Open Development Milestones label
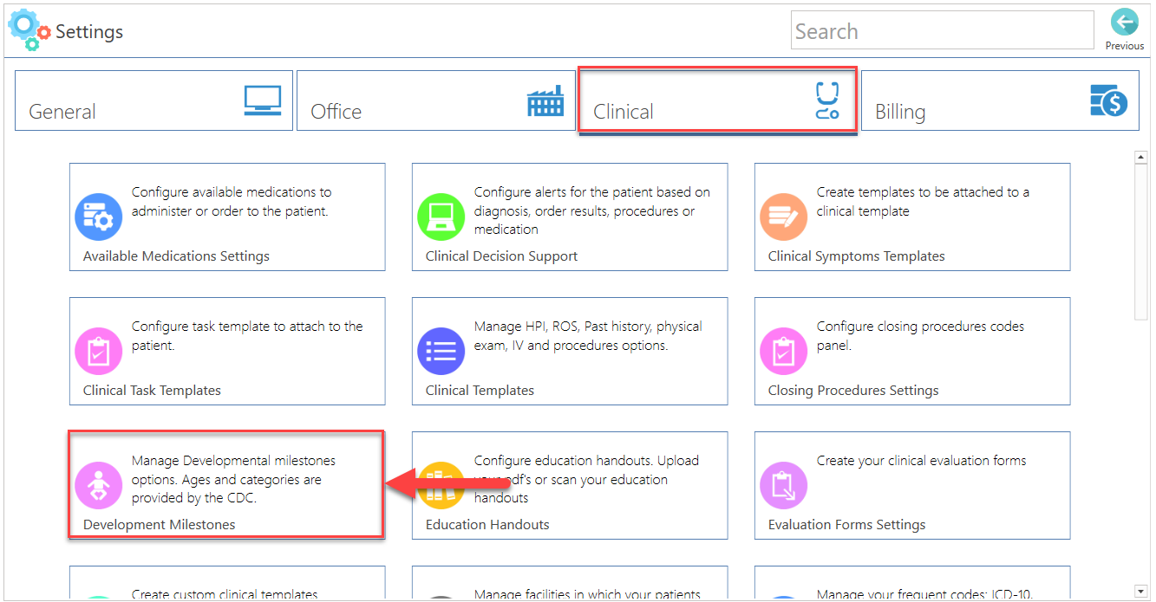Screen dimensions: 1156x602 pos(159,525)
